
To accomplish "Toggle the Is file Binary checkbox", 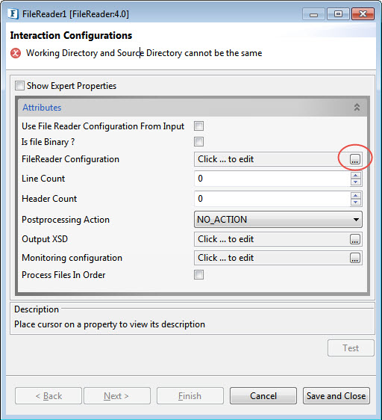I will click(198, 142).
